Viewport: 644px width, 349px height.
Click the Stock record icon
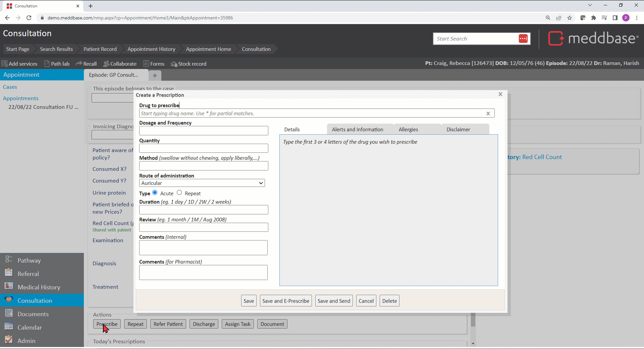coord(174,64)
